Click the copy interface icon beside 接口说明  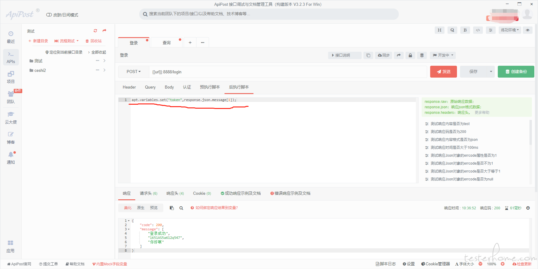click(x=368, y=55)
